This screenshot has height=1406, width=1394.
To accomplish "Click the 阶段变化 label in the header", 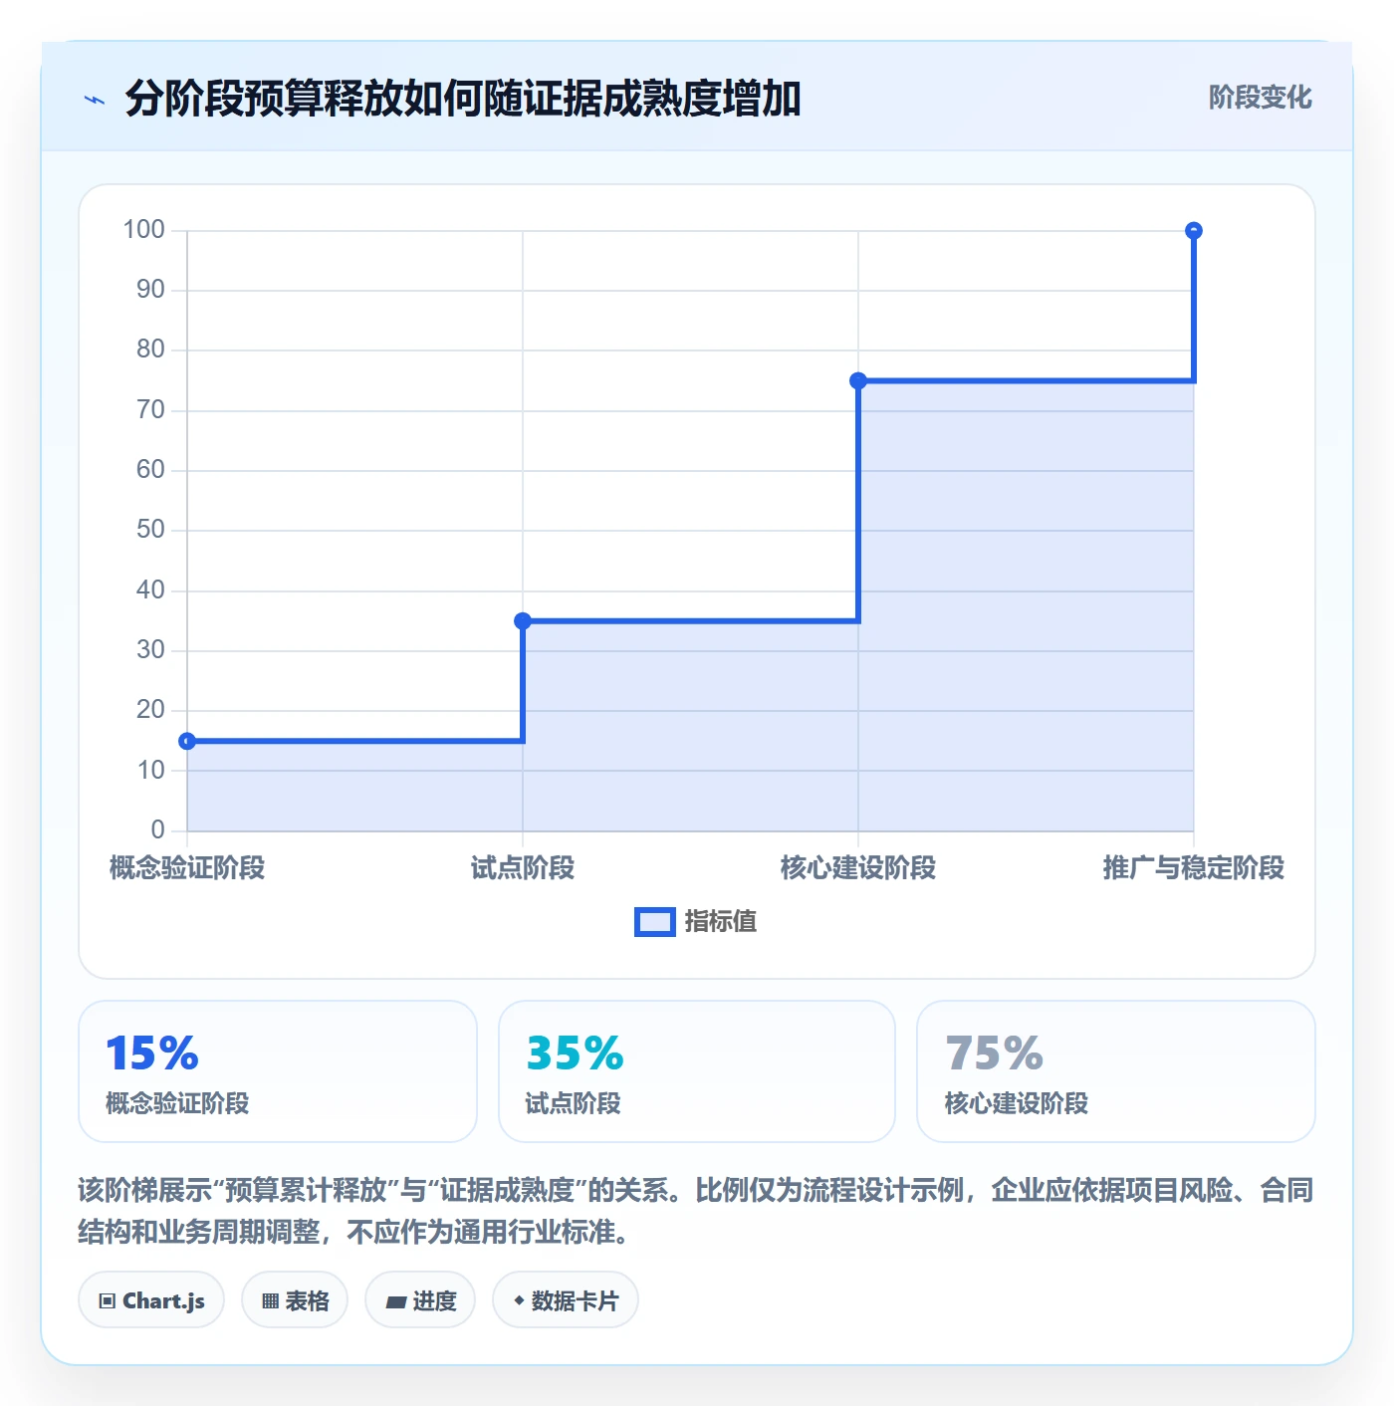I will pos(1260,98).
